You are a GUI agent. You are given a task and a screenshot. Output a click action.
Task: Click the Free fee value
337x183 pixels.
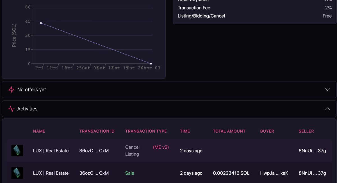click(x=327, y=16)
